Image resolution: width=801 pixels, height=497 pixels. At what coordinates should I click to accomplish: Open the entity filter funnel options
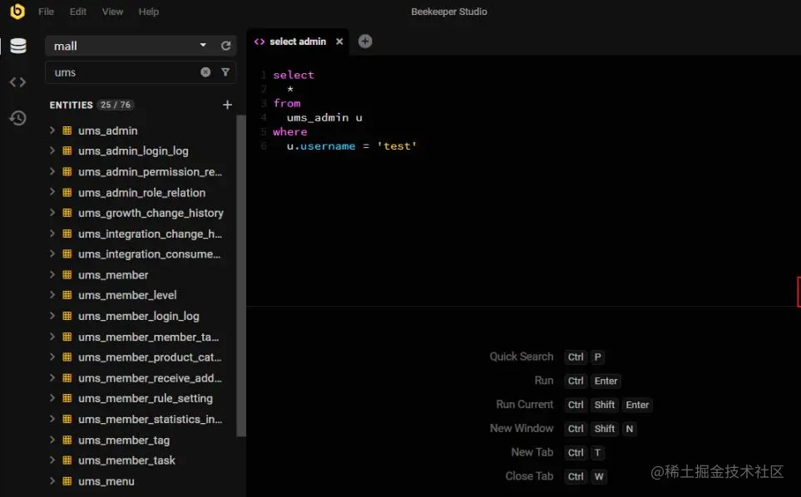coord(225,72)
